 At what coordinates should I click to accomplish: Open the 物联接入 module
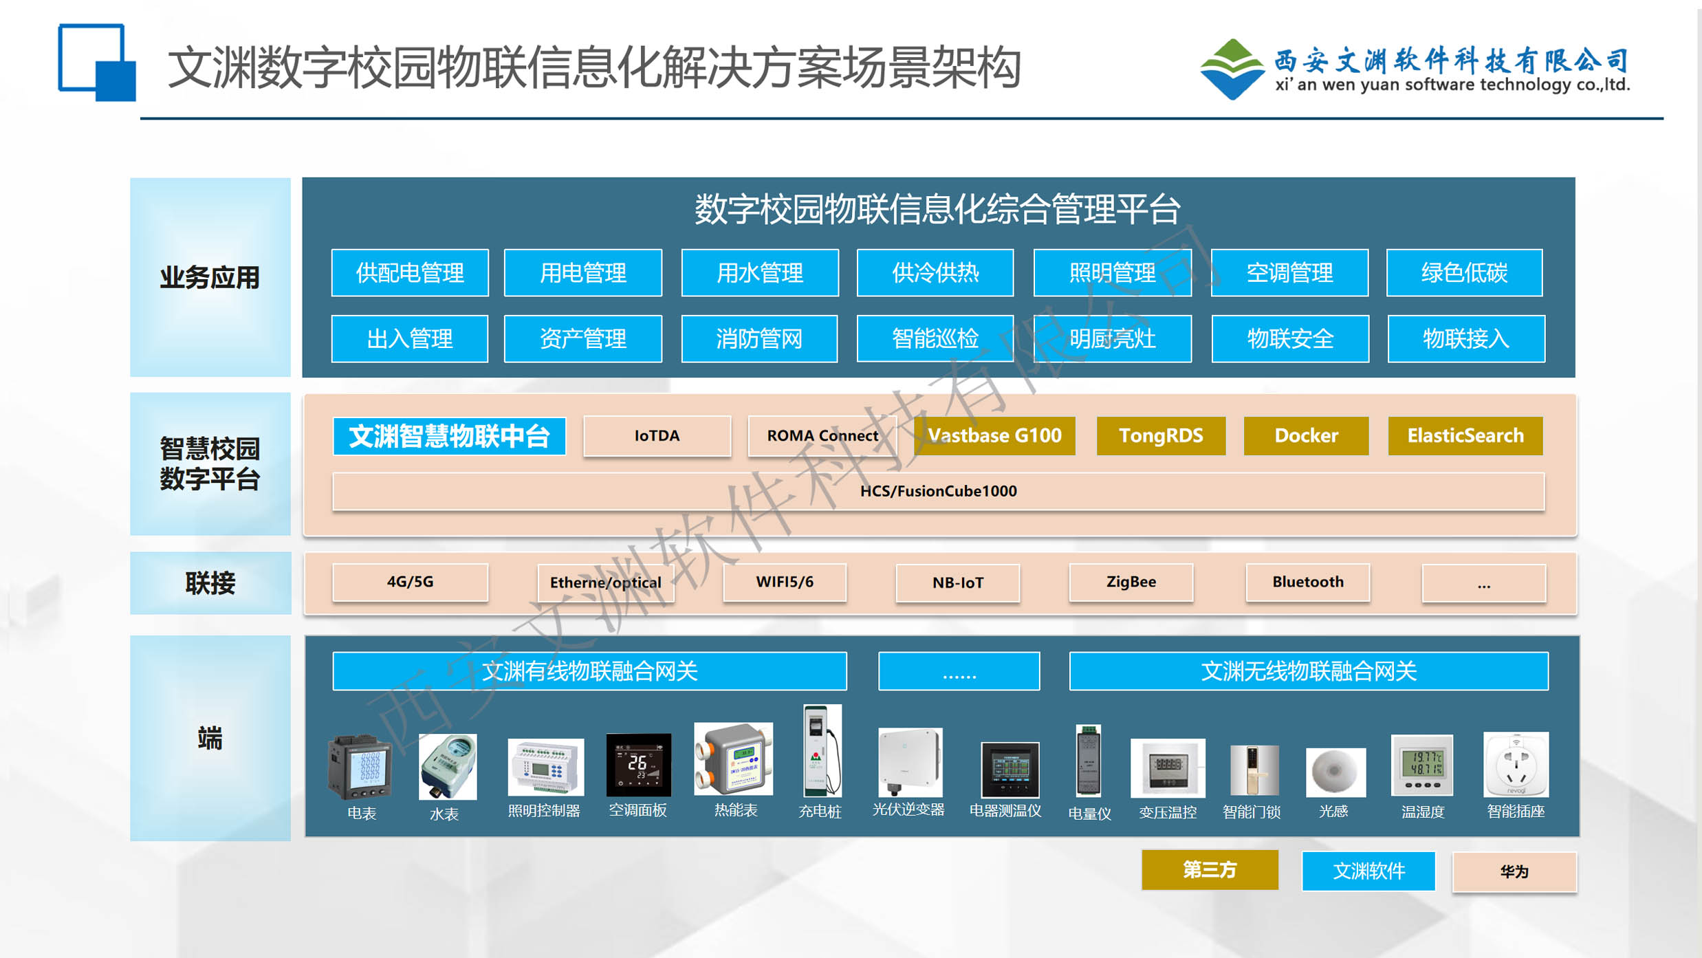click(1466, 338)
